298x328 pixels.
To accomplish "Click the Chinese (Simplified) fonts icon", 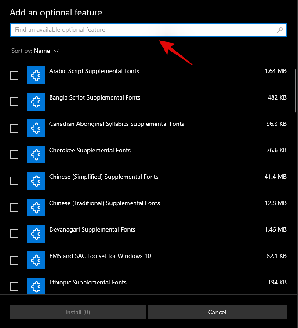I will click(36, 181).
